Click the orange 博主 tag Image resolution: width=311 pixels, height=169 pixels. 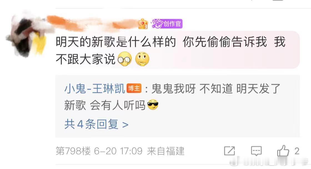[134, 88]
